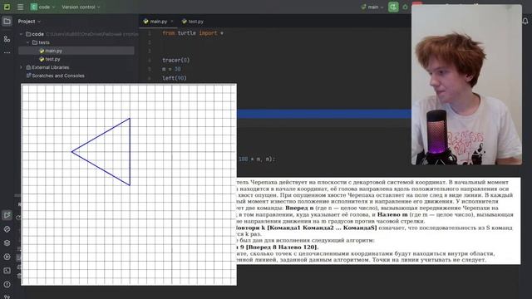Click the highlighted blue editor line
The width and height of the screenshot is (532, 299).
click(x=324, y=114)
